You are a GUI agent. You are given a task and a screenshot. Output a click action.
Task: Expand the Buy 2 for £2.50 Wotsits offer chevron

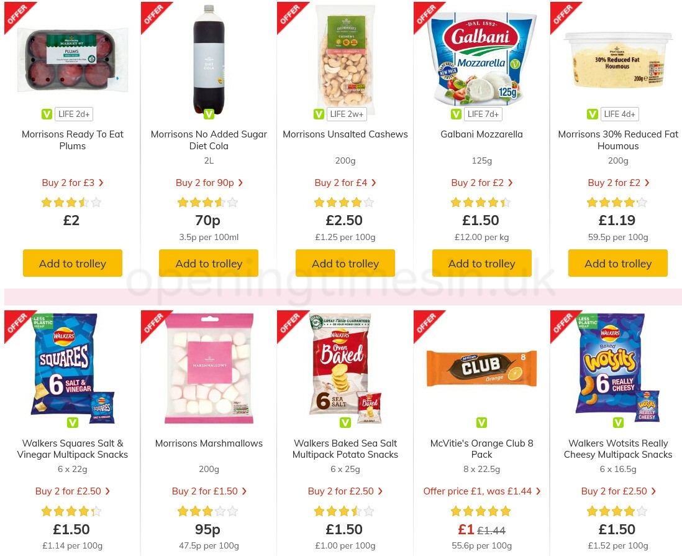pyautogui.click(x=653, y=491)
